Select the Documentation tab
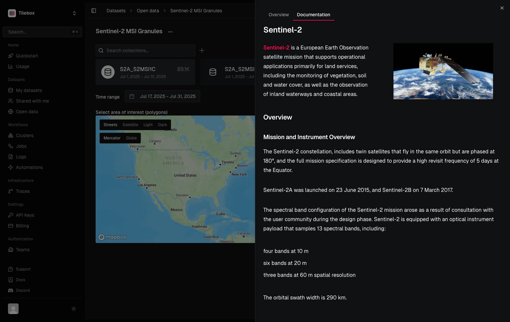This screenshot has width=510, height=322. [313, 15]
